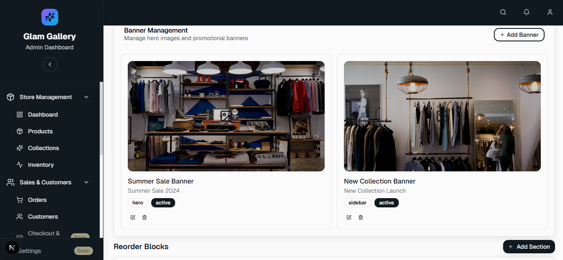563x260 pixels.
Task: Edit the New Collection Banner
Action: [349, 217]
